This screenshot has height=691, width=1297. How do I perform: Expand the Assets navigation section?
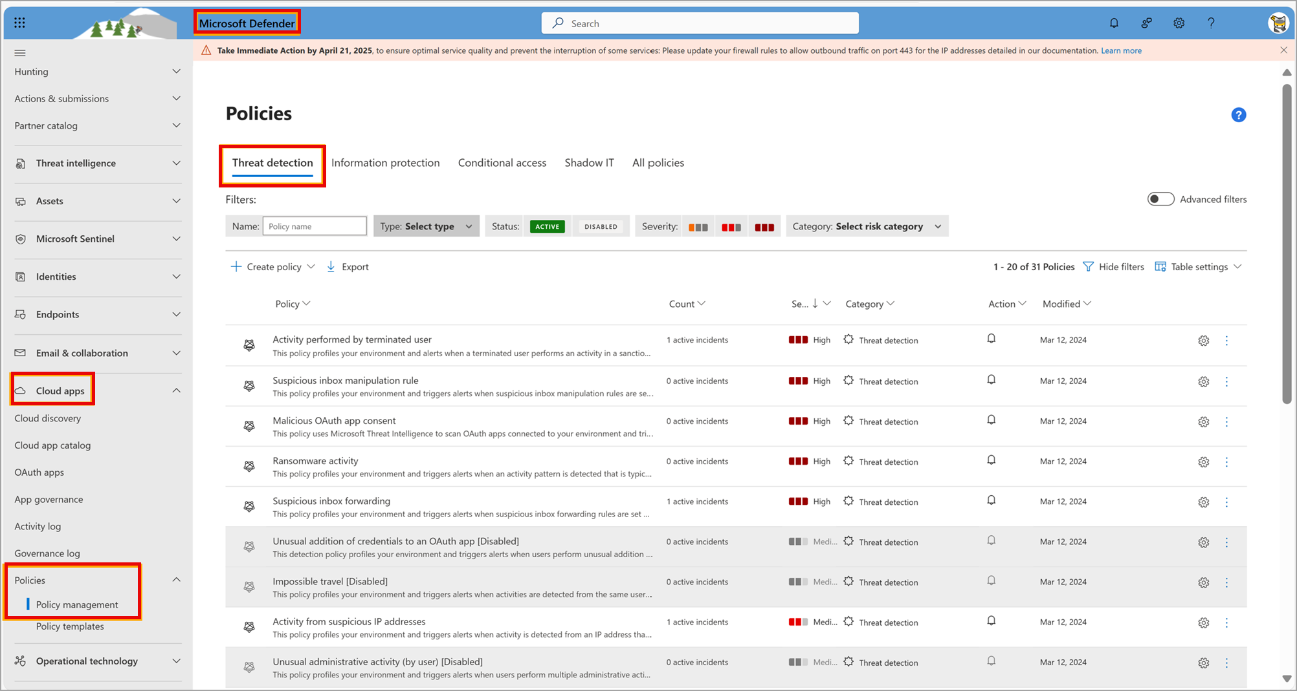pyautogui.click(x=176, y=201)
